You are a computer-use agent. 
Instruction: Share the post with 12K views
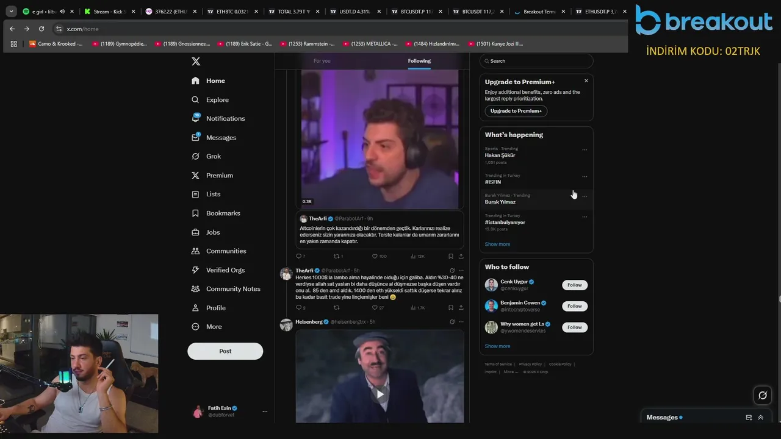461,256
